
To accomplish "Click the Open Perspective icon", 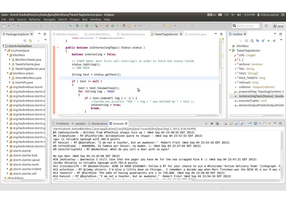I will 267,26.
